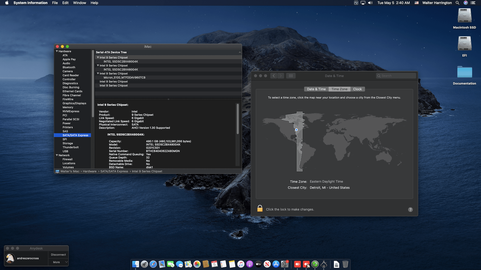Select Graphics/Displays in the sidebar
Screen dimensions: 481x270
(x=74, y=103)
